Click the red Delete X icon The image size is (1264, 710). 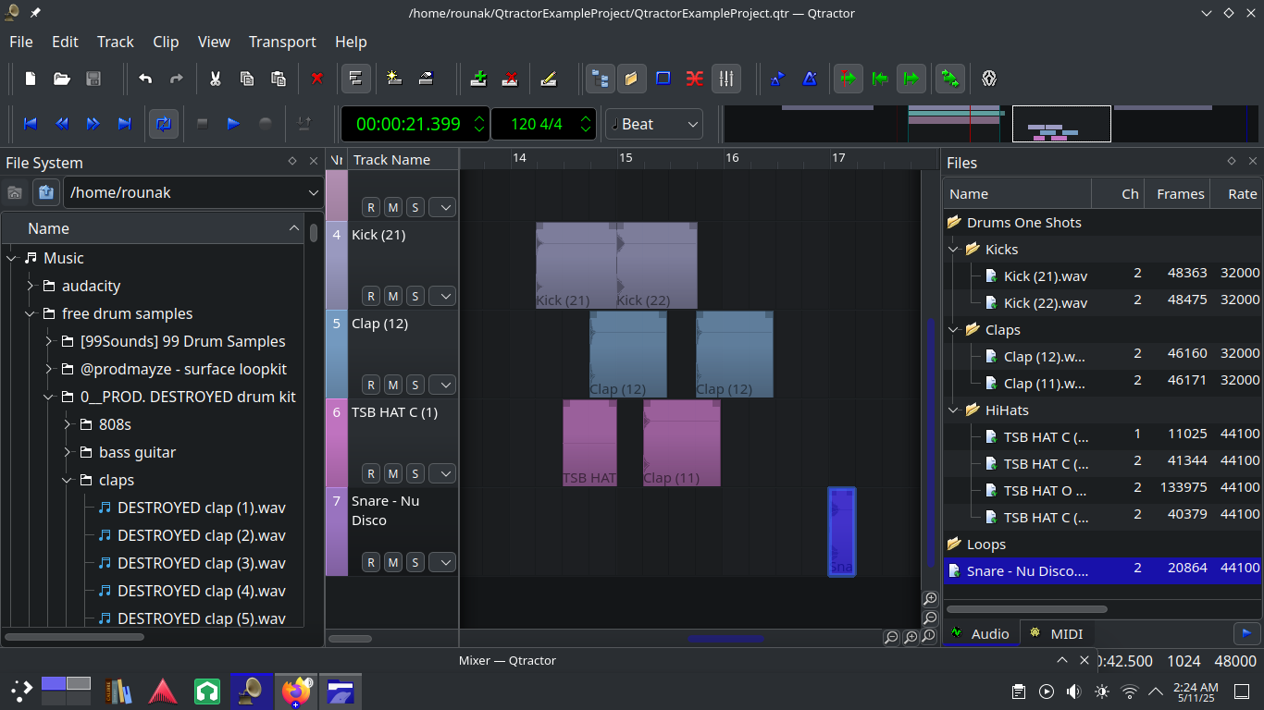click(x=317, y=79)
